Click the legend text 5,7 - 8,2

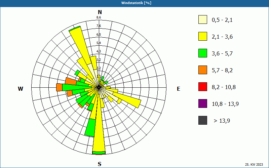pos(222,71)
